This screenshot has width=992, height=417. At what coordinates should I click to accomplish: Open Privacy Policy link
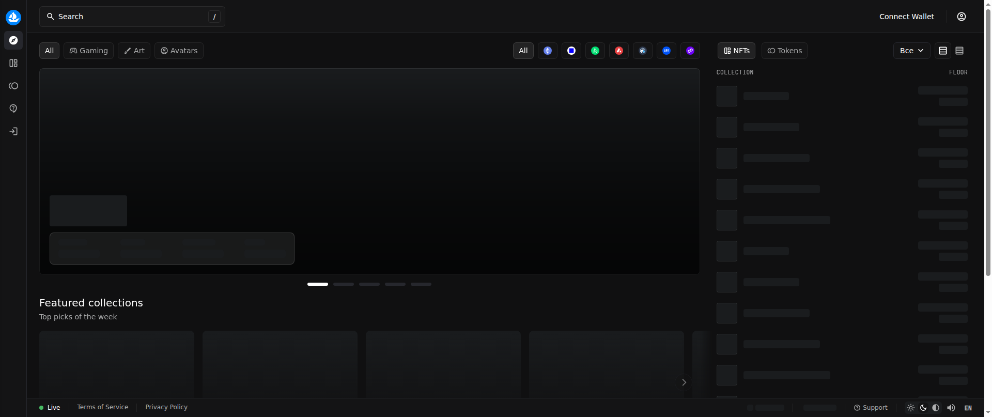point(166,407)
